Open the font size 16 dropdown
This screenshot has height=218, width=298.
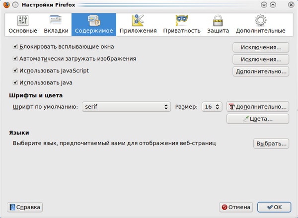212,107
